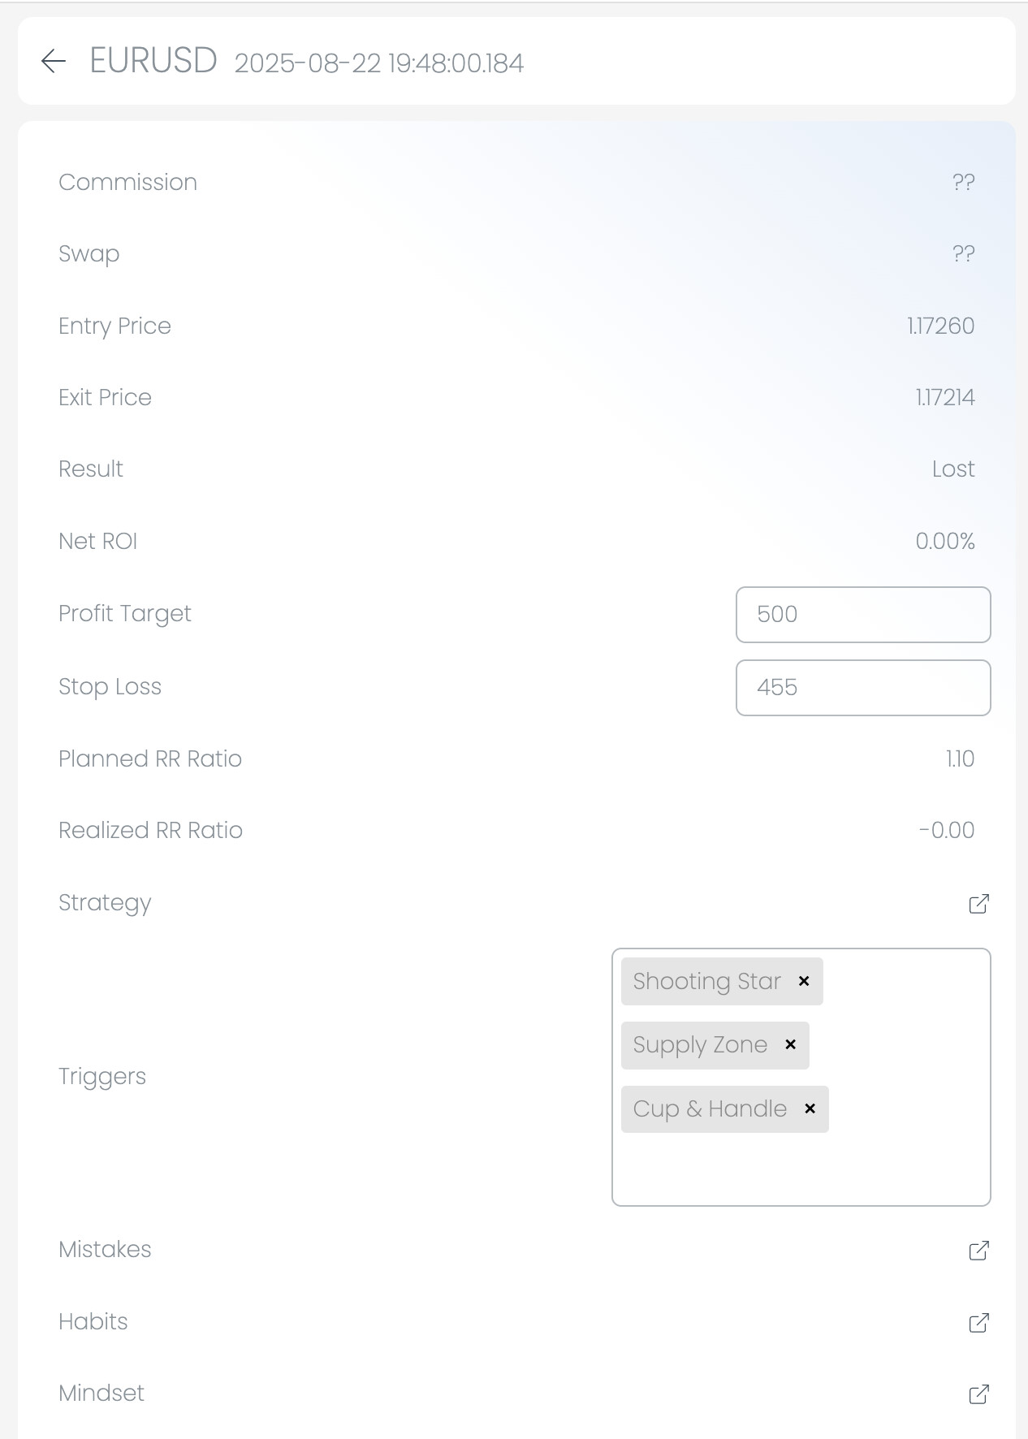The width and height of the screenshot is (1028, 1439).
Task: Open the Mindset external link icon
Action: pyautogui.click(x=978, y=1394)
